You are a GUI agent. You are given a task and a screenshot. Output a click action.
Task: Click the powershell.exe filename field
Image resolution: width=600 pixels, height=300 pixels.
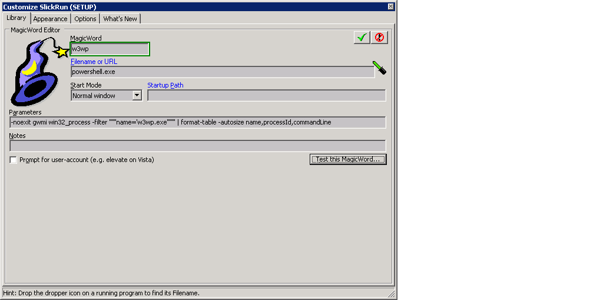pos(222,72)
